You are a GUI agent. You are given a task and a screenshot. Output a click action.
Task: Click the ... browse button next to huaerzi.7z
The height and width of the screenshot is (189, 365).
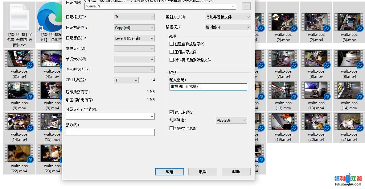(x=246, y=6)
